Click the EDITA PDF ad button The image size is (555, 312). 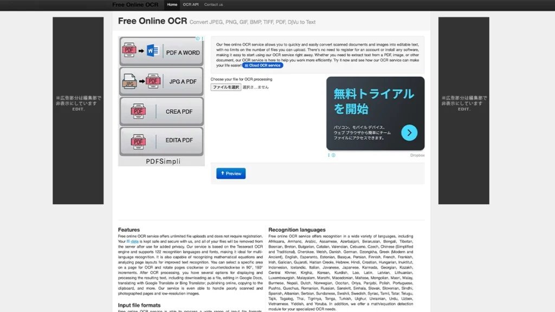162,141
